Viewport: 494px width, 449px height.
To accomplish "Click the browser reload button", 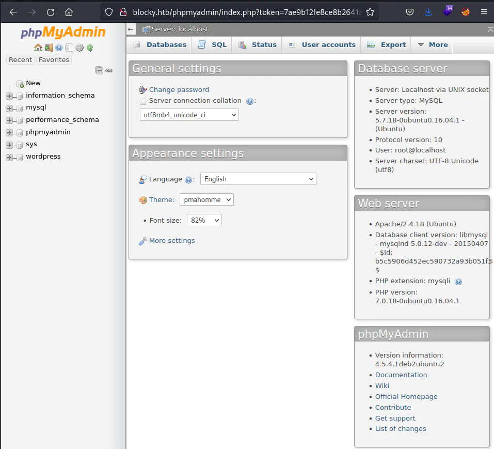I will (x=51, y=12).
